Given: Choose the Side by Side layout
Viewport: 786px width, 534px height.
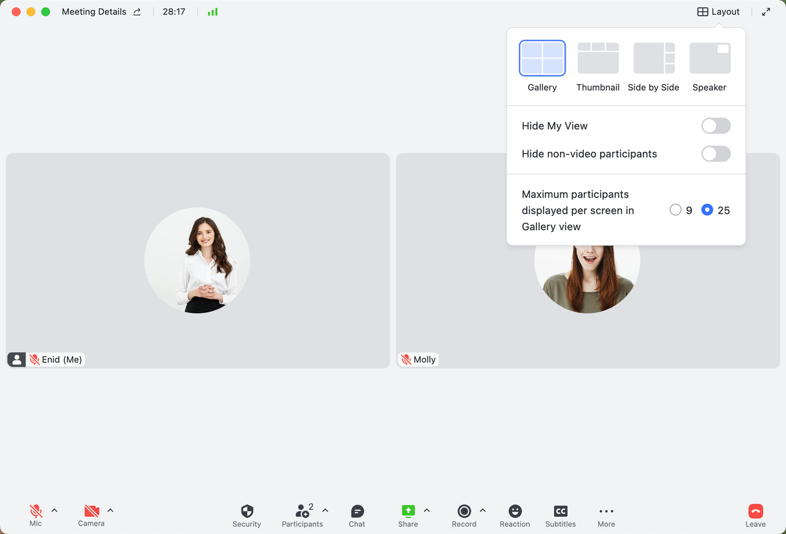Looking at the screenshot, I should (653, 58).
